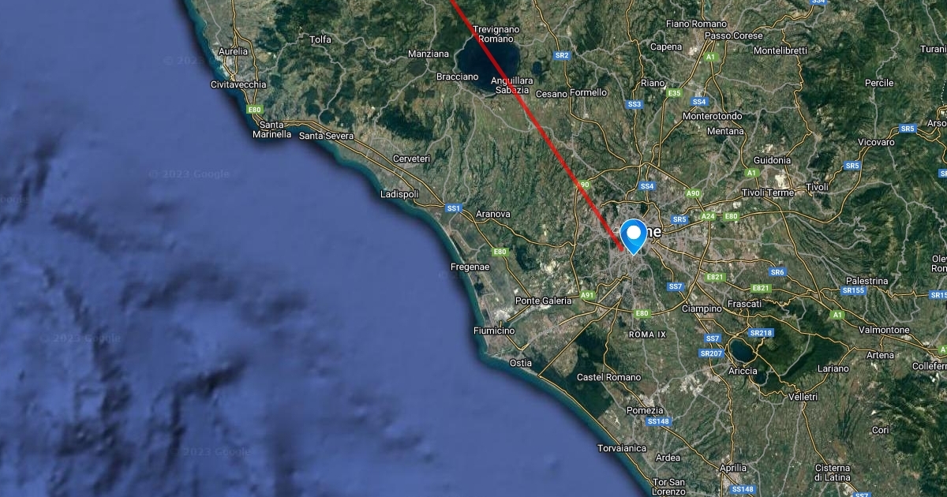Select the Bracciano town label
Screen dimensions: 947x497
458,77
